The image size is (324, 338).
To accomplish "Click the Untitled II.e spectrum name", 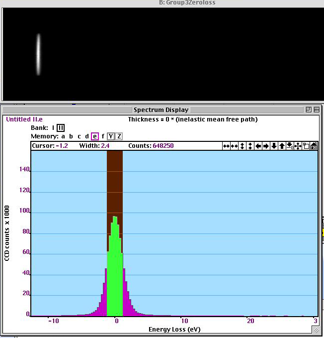I will pyautogui.click(x=24, y=119).
